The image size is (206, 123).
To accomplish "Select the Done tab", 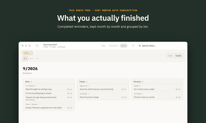I will click(x=124, y=46).
